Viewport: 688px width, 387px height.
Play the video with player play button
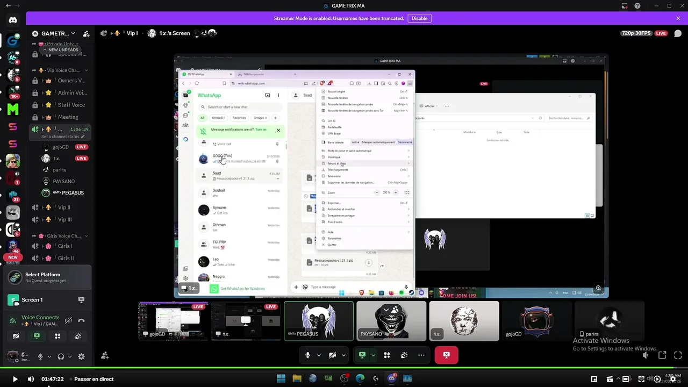point(15,379)
